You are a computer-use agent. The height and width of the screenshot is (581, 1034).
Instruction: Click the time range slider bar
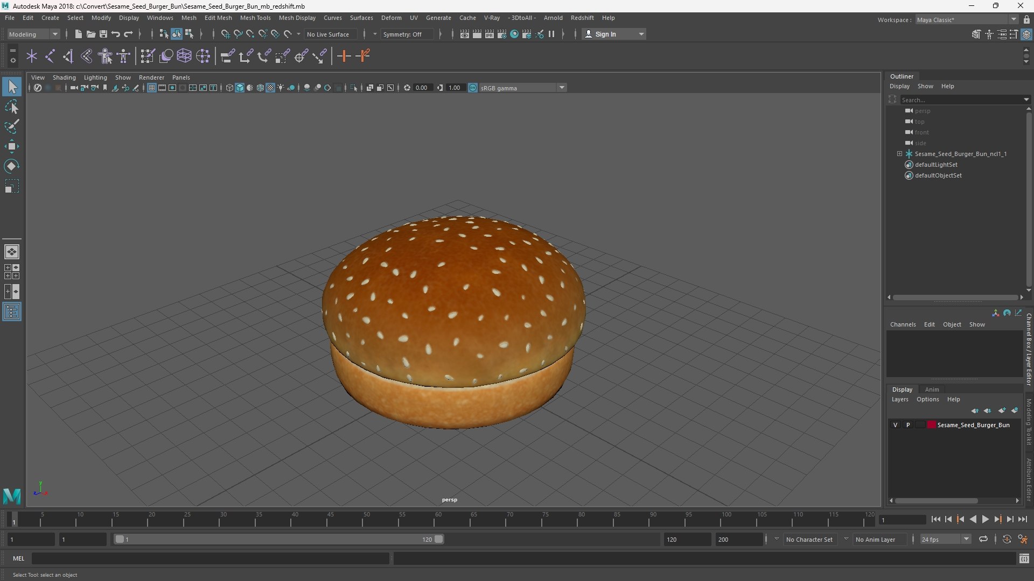pyautogui.click(x=279, y=539)
